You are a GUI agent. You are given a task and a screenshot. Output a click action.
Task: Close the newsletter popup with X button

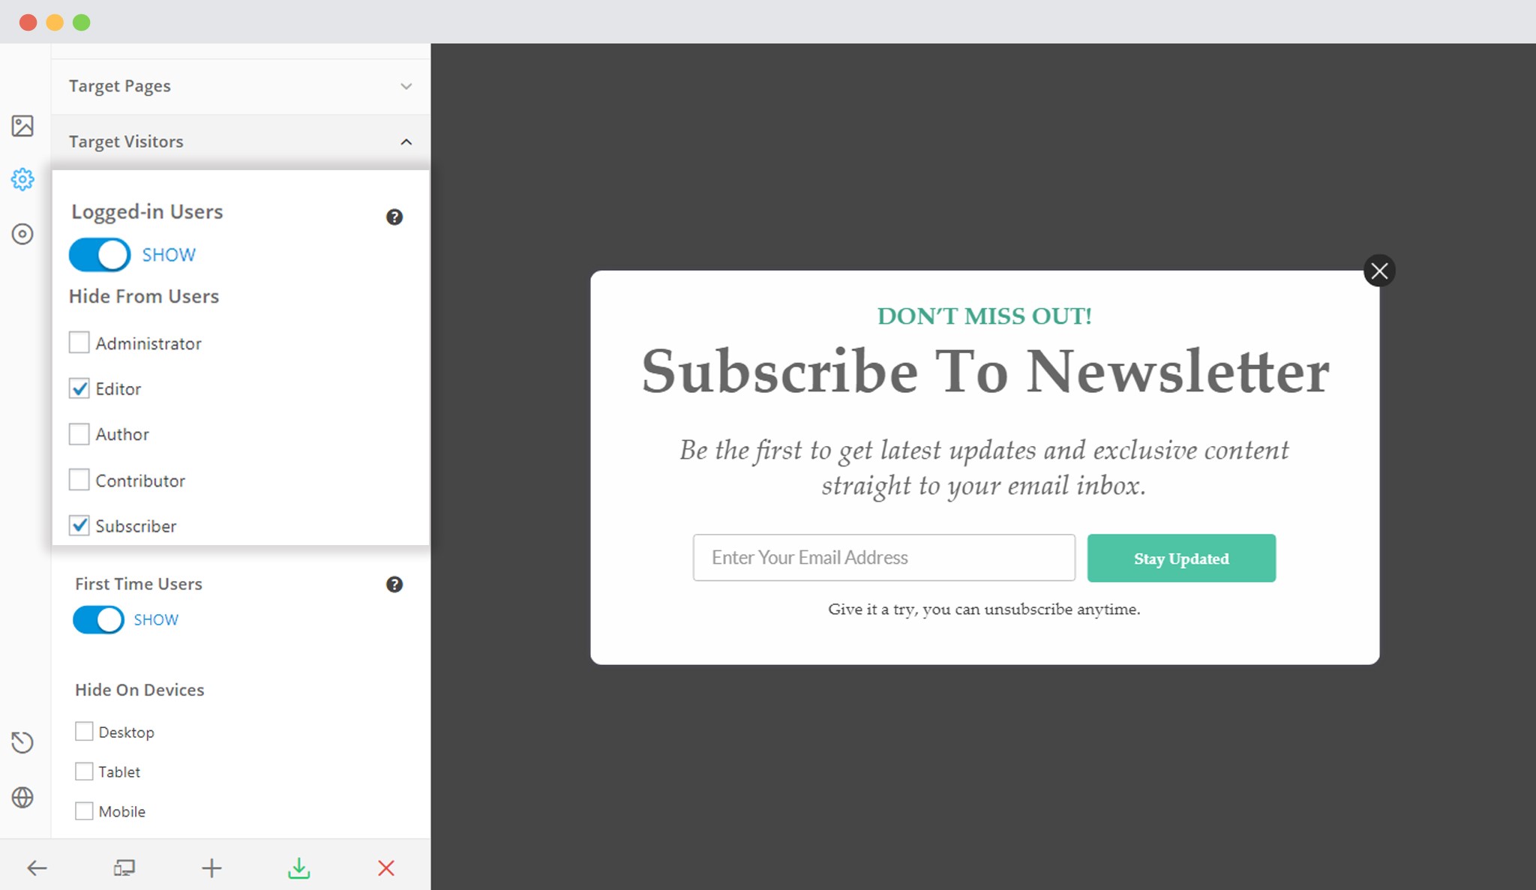tap(1379, 271)
